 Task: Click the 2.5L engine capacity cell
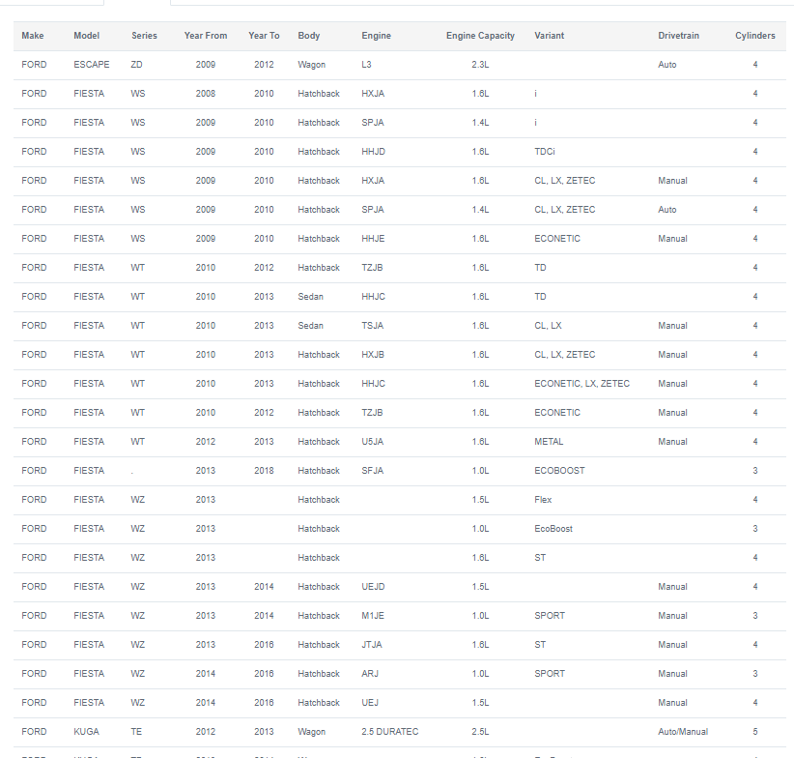(480, 732)
